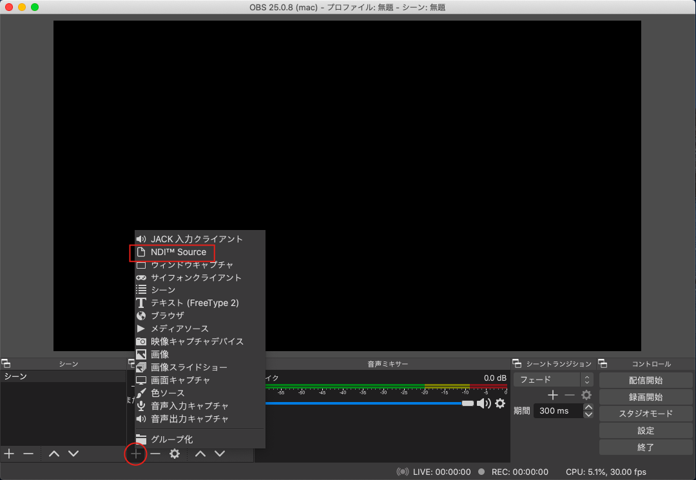Select 音声入力キャプチャ source

point(200,406)
